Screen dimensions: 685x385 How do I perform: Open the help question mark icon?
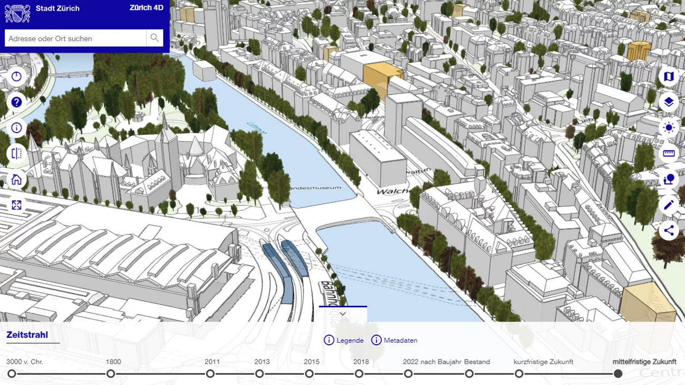point(16,102)
